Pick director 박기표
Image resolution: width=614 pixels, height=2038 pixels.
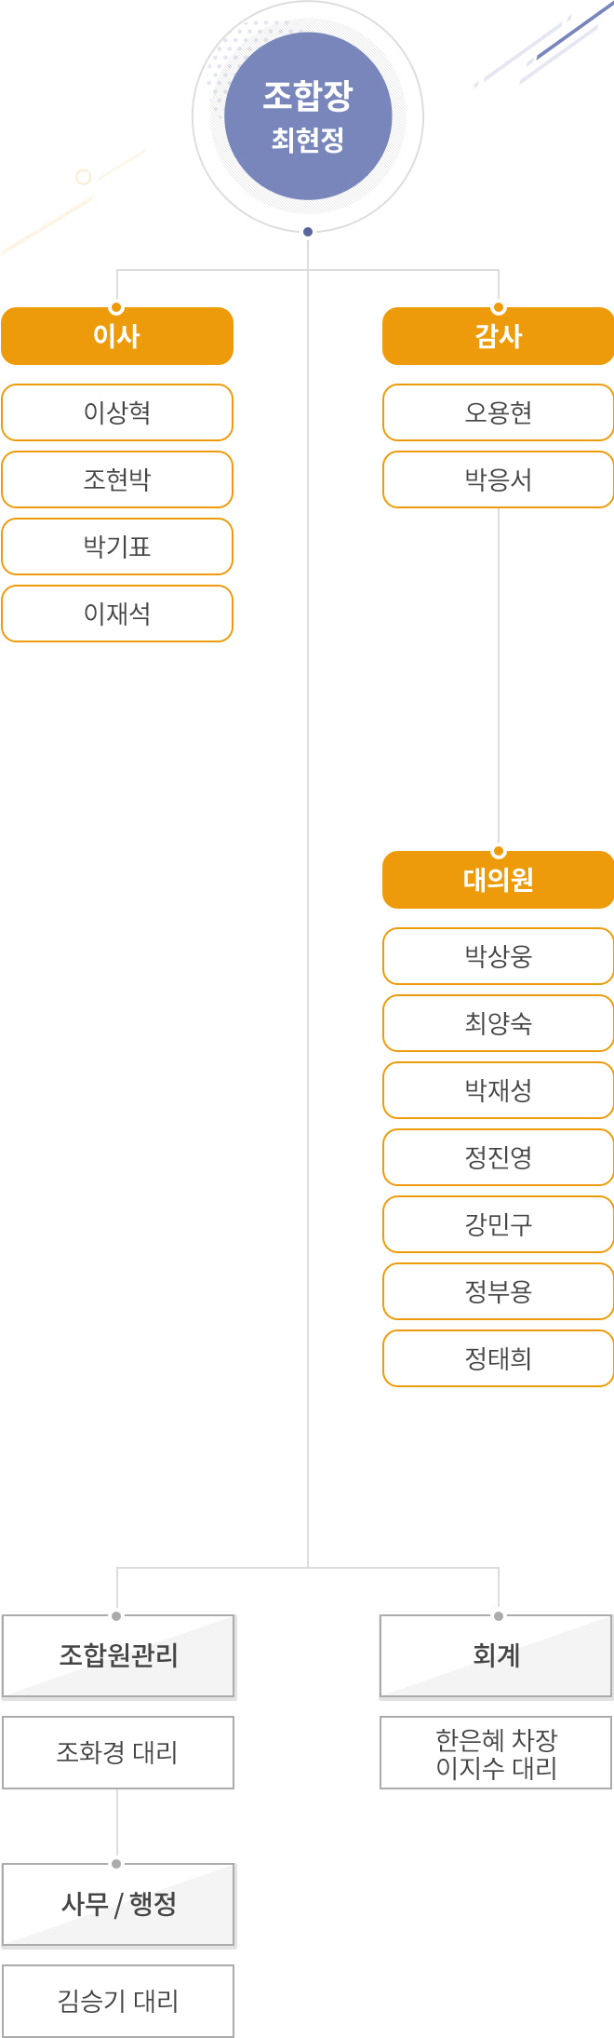coord(117,547)
